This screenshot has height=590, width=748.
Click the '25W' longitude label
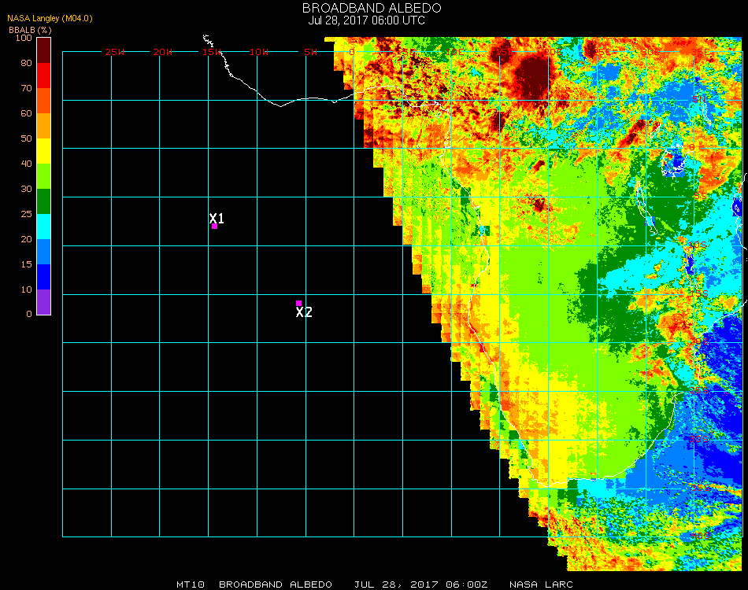pyautogui.click(x=114, y=52)
